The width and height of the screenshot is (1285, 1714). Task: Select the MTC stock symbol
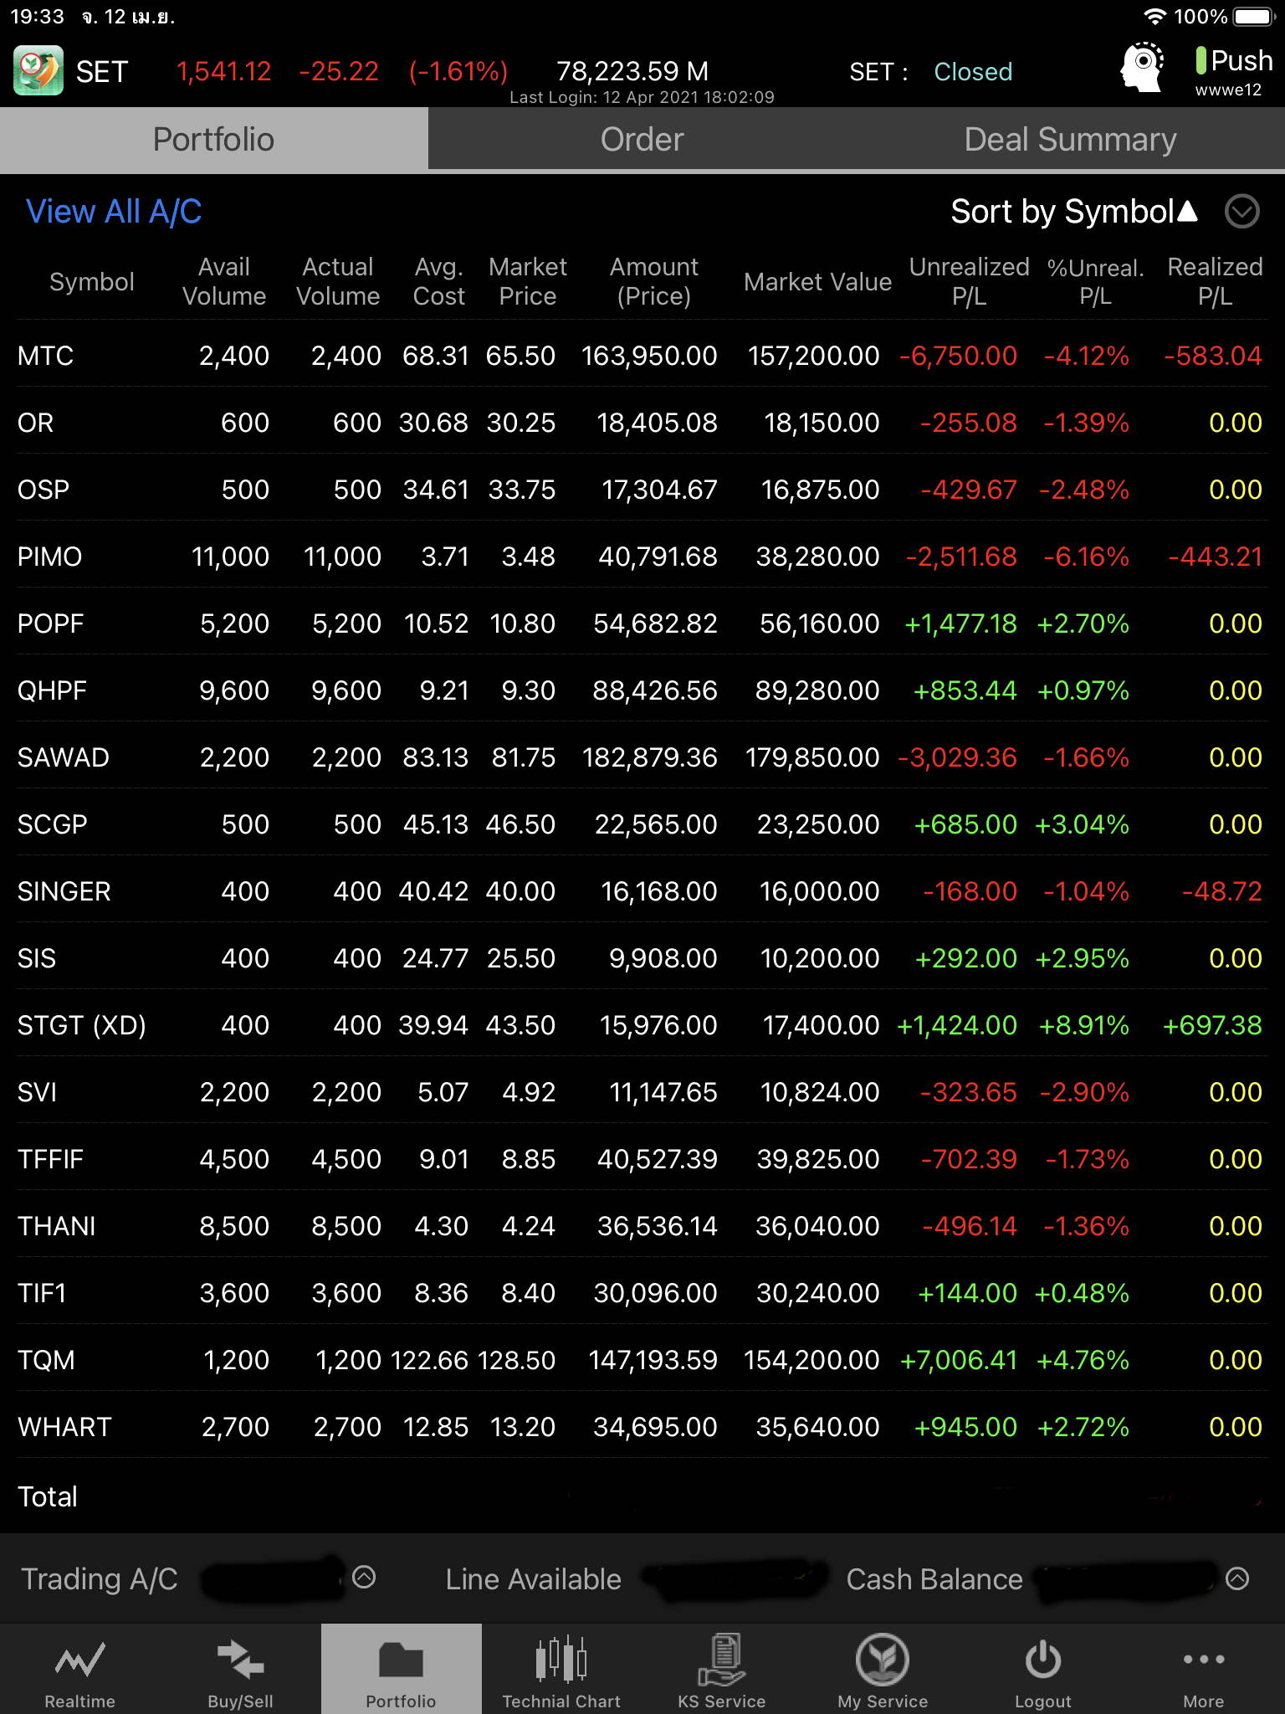click(x=45, y=356)
